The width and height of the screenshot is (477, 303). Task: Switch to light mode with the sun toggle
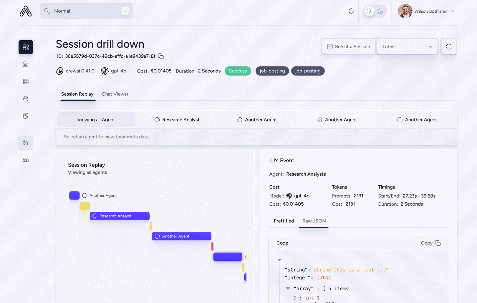tap(369, 11)
